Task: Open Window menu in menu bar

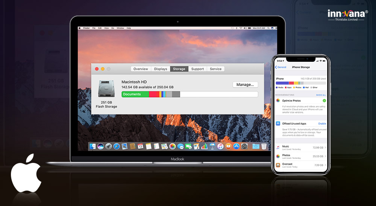Action: (x=120, y=28)
